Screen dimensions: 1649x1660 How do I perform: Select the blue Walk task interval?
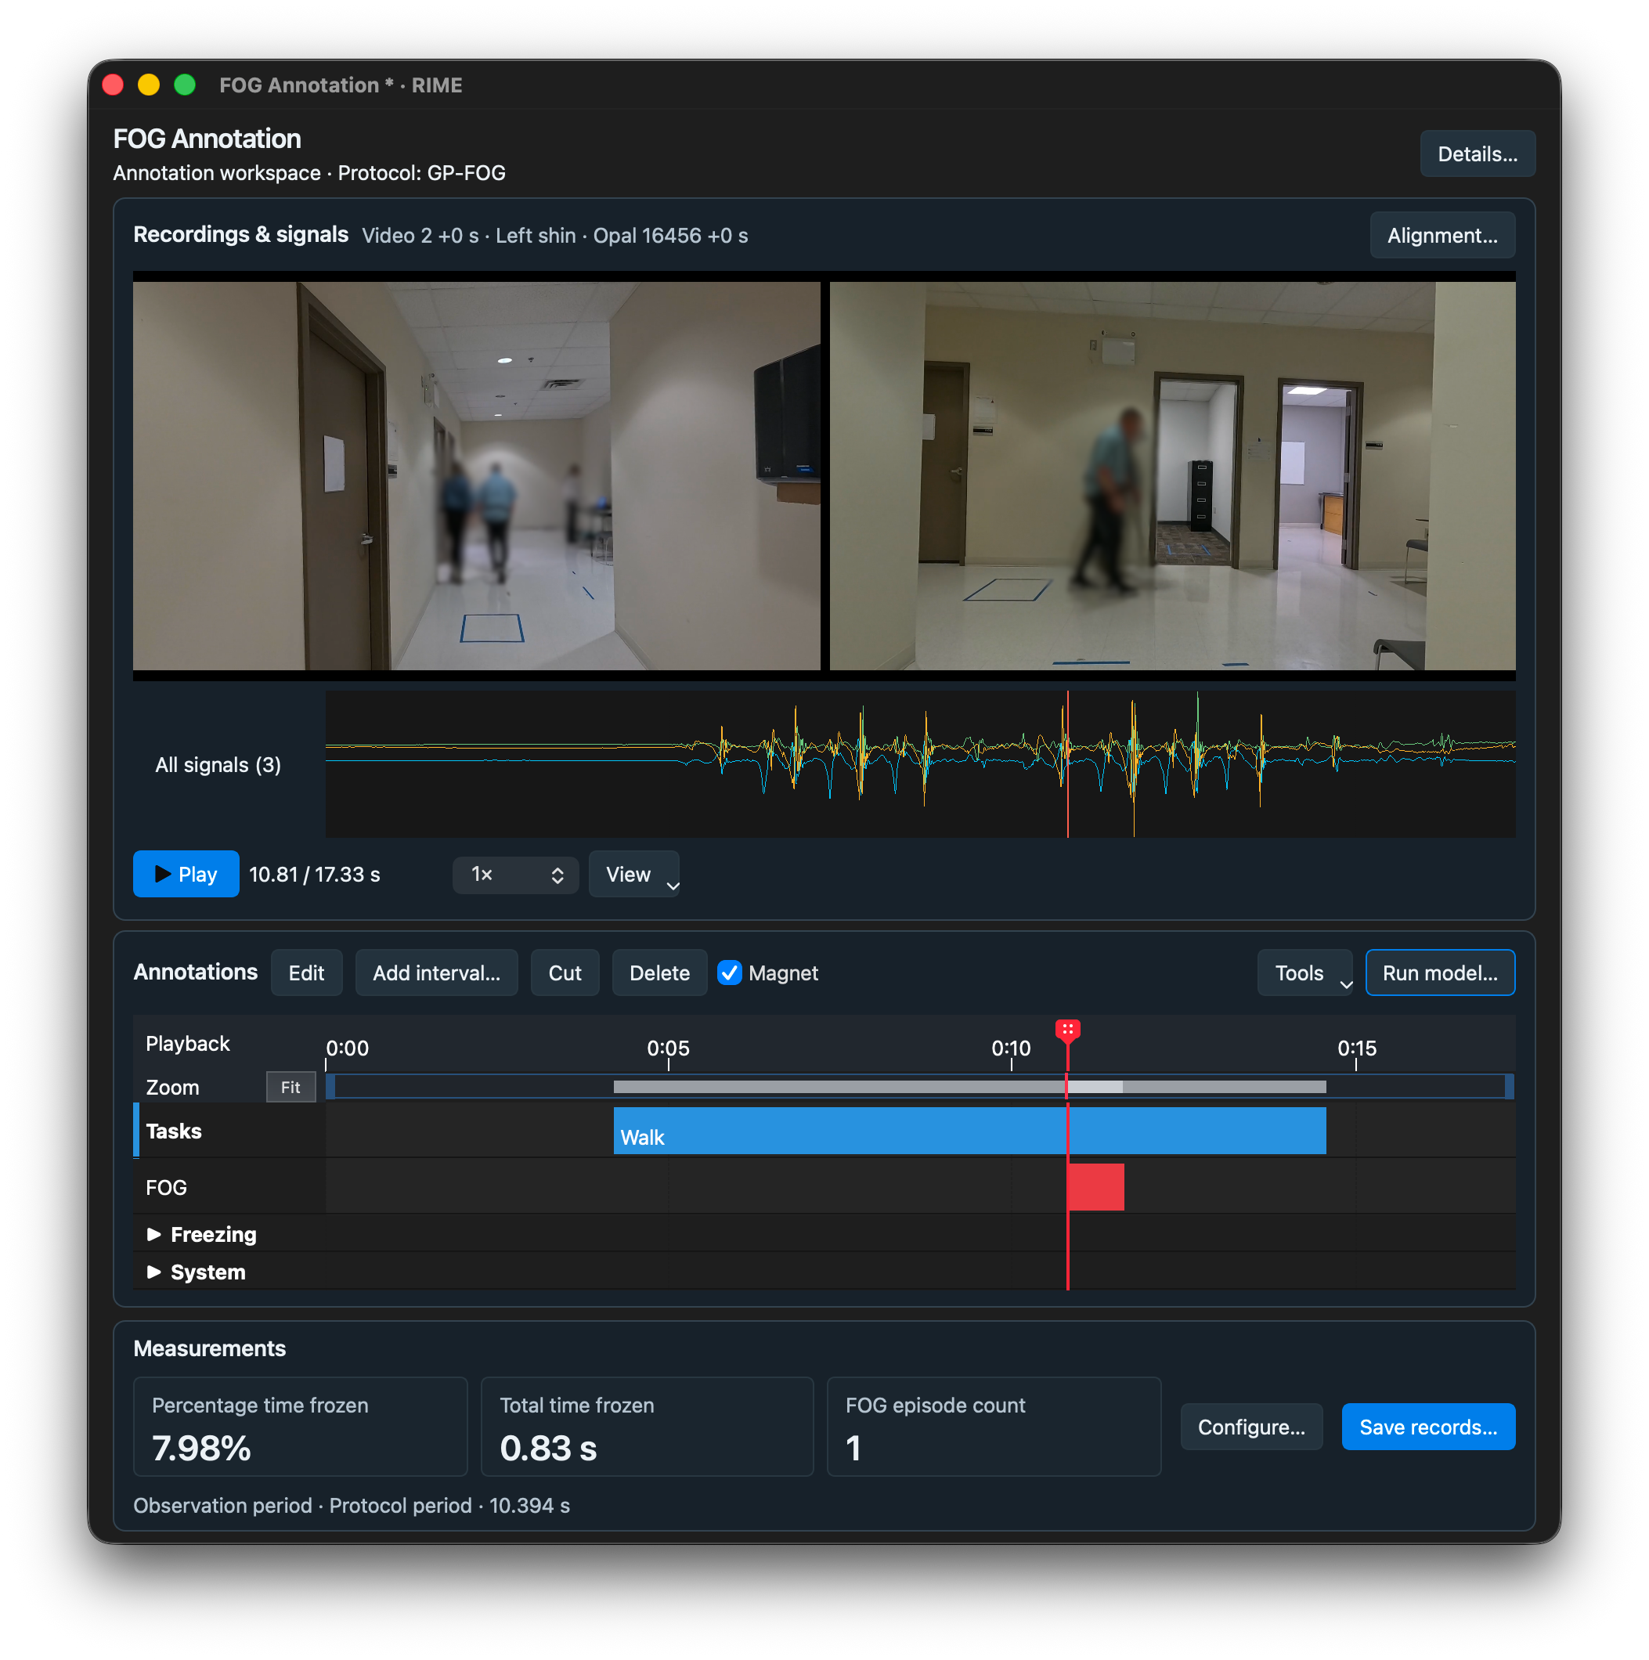(x=969, y=1131)
